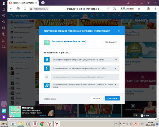Click the bell notifications icon in sidebar
The width and height of the screenshot is (159, 127).
coord(4,9)
